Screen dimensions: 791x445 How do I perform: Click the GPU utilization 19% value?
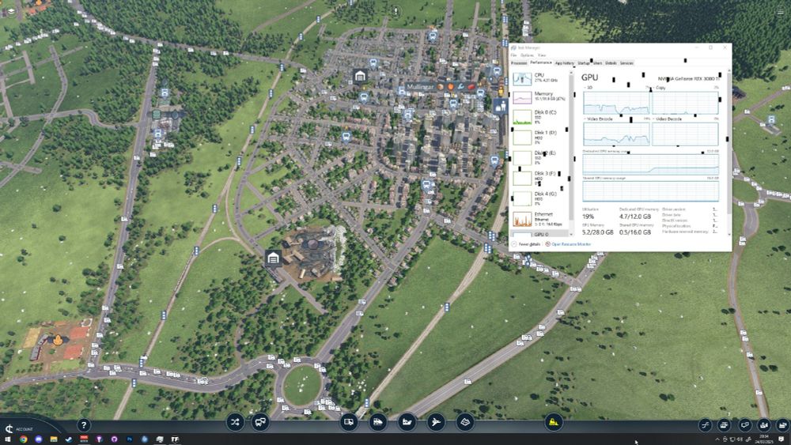[589, 217]
